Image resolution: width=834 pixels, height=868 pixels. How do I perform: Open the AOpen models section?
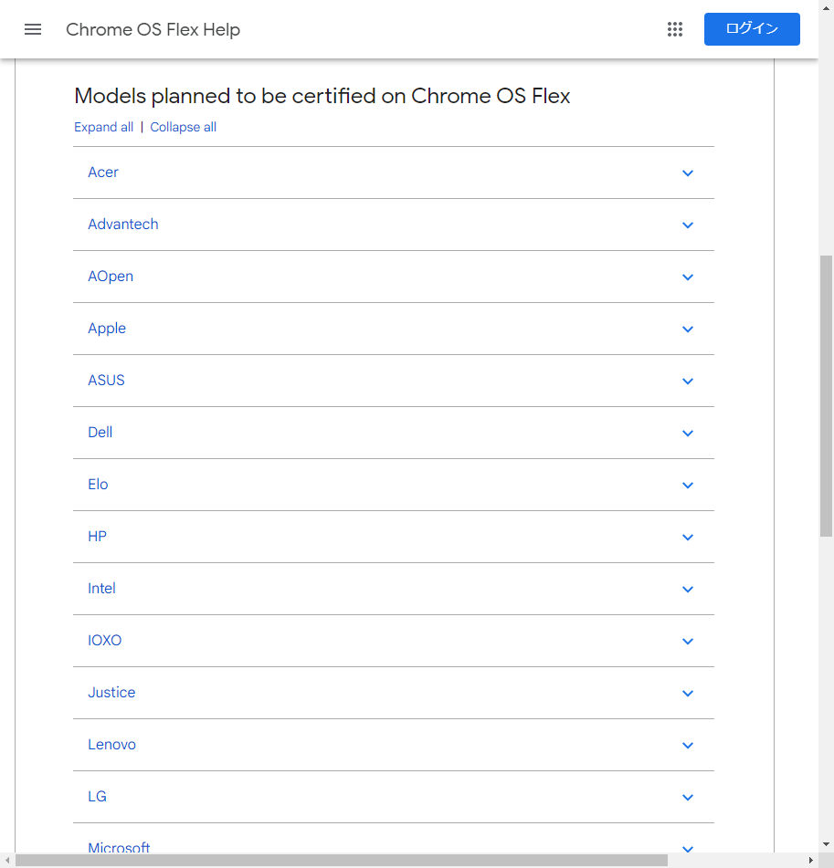point(394,277)
